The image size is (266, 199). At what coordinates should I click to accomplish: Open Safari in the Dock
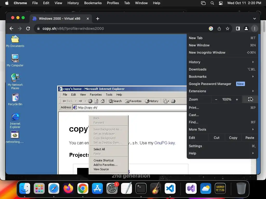[54, 188]
